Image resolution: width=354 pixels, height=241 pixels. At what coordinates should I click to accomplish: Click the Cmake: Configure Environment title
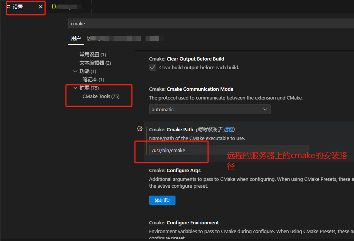click(184, 223)
